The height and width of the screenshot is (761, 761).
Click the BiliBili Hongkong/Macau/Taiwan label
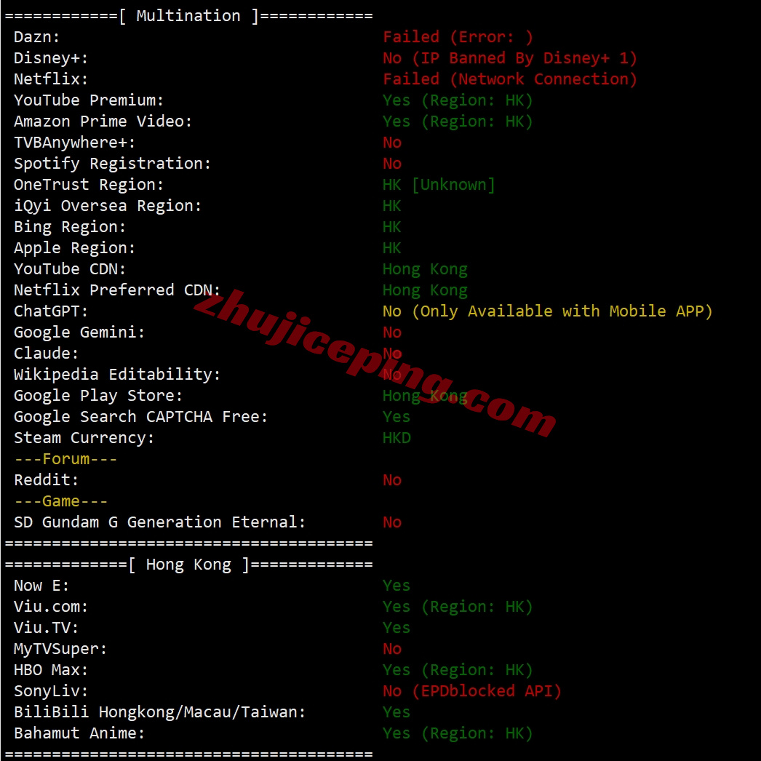[159, 712]
